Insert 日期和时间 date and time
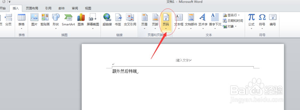The height and width of the screenshot is (110, 300). pos(233,21)
